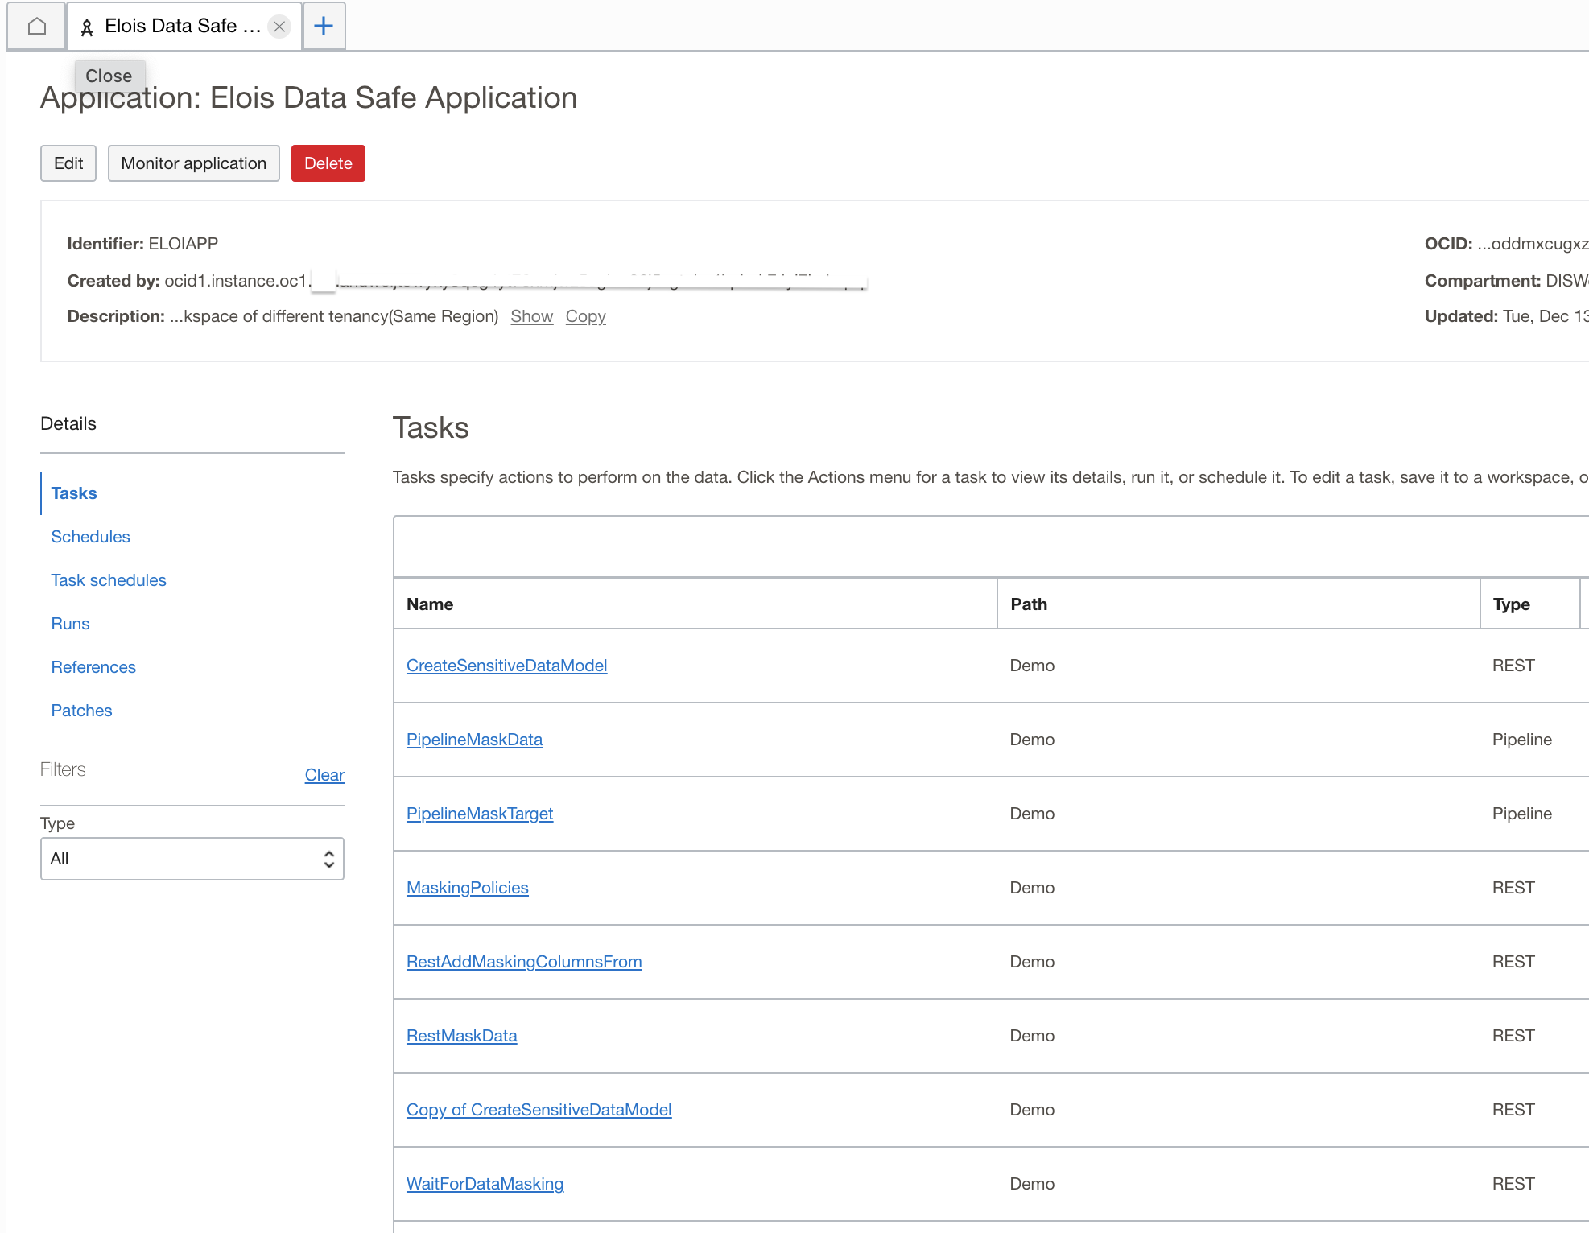1589x1233 pixels.
Task: Open the PipelineMaskTarget task
Action: coord(480,814)
